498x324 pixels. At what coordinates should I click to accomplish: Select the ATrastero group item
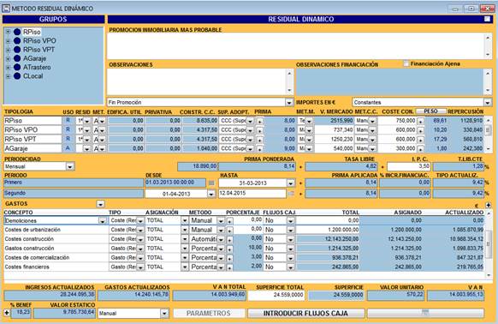37,68
